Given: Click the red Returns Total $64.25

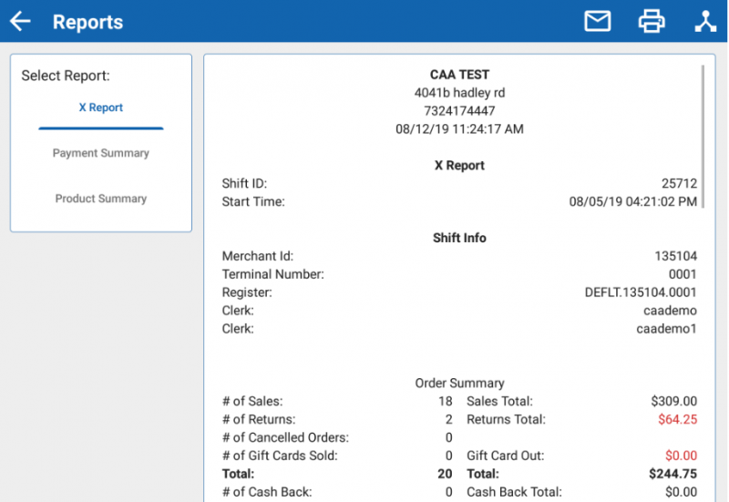Looking at the screenshot, I should (x=676, y=419).
